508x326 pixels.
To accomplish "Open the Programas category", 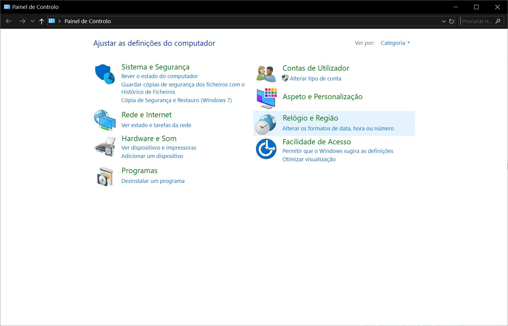I will (139, 170).
